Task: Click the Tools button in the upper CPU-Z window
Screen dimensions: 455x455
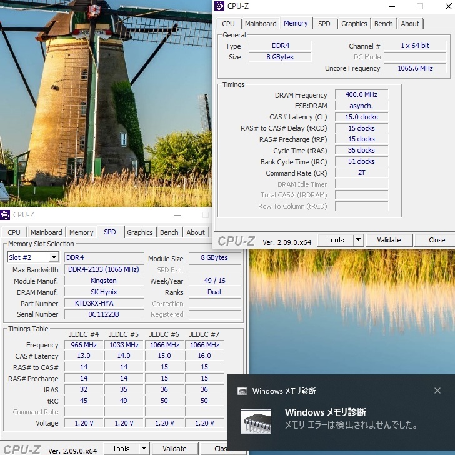Action: [x=335, y=240]
